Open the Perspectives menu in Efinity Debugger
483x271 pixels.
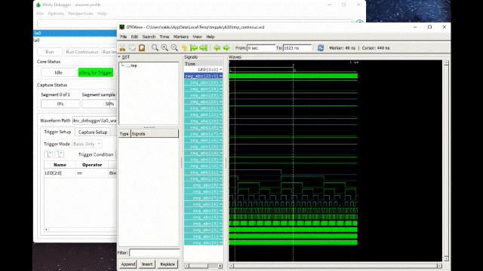click(81, 14)
